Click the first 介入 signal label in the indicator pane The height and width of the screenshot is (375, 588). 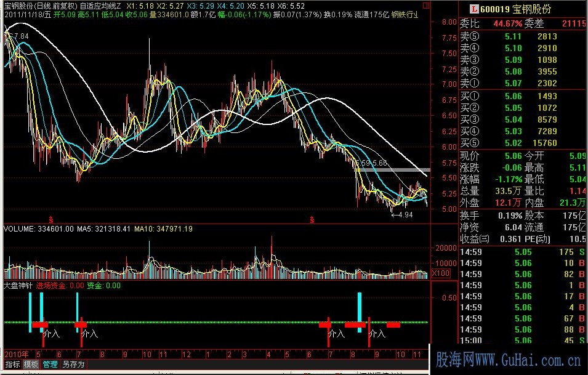52,333
